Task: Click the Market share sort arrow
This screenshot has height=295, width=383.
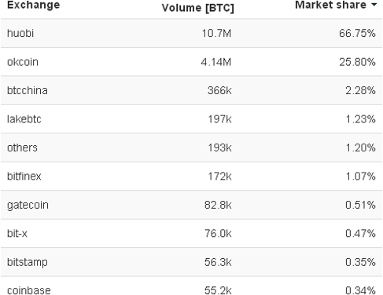Action: (374, 5)
